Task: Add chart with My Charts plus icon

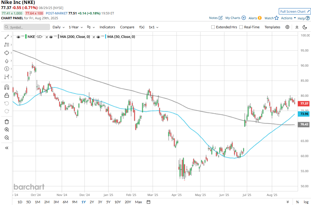Action: [243, 18]
